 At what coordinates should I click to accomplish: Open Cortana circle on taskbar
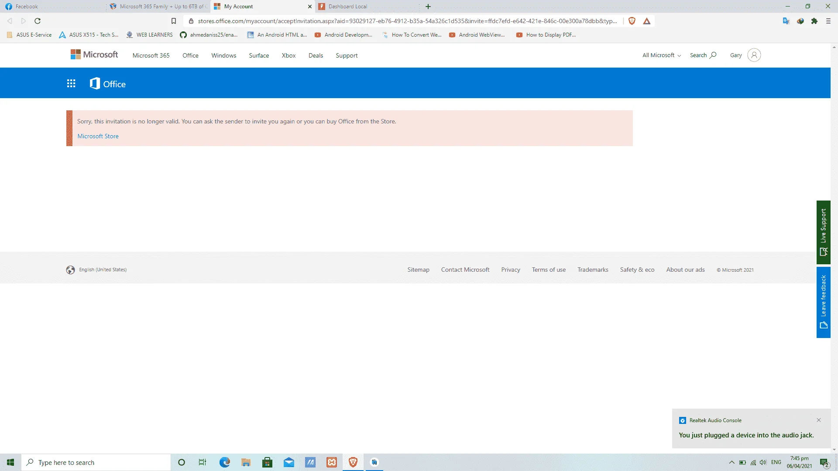pyautogui.click(x=182, y=462)
